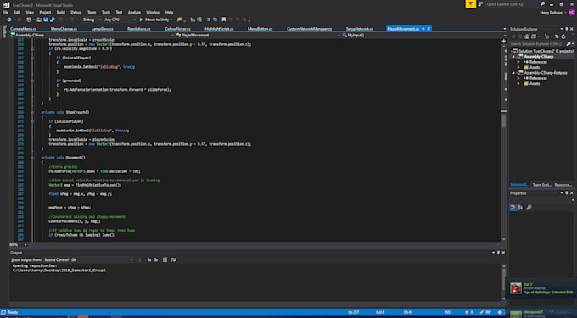Click the Save All icon
577x318 pixels.
[53, 20]
